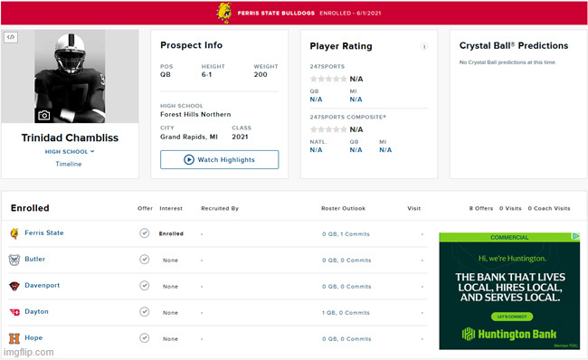Click the Player Rating info icon

424,46
